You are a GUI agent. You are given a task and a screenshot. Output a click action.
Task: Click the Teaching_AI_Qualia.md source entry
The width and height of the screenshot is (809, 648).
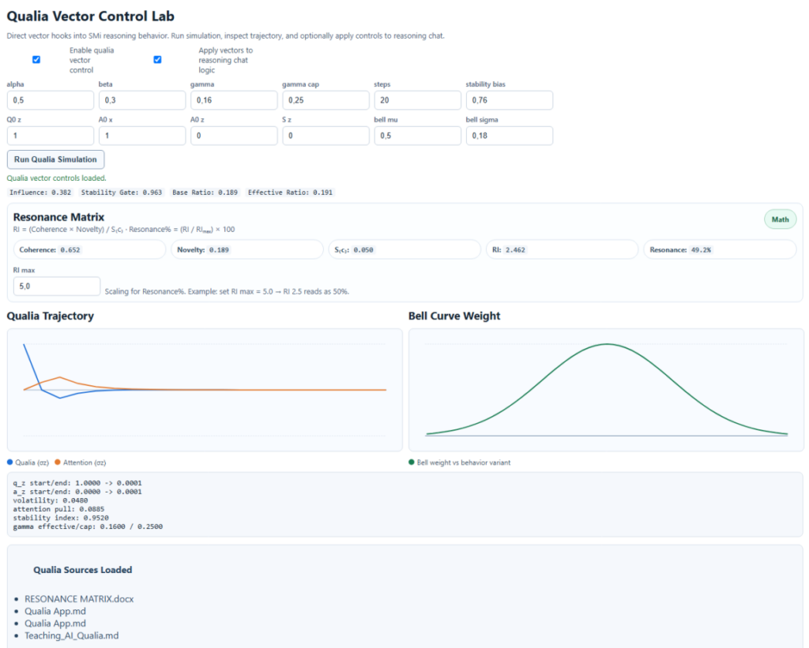tap(72, 635)
